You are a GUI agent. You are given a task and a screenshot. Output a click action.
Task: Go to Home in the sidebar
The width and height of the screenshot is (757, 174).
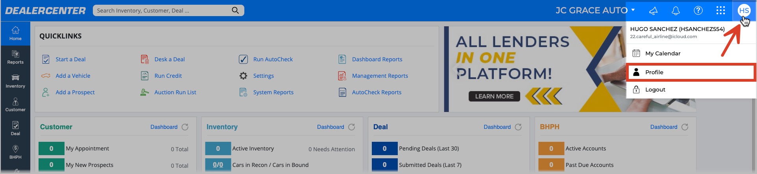click(15, 33)
